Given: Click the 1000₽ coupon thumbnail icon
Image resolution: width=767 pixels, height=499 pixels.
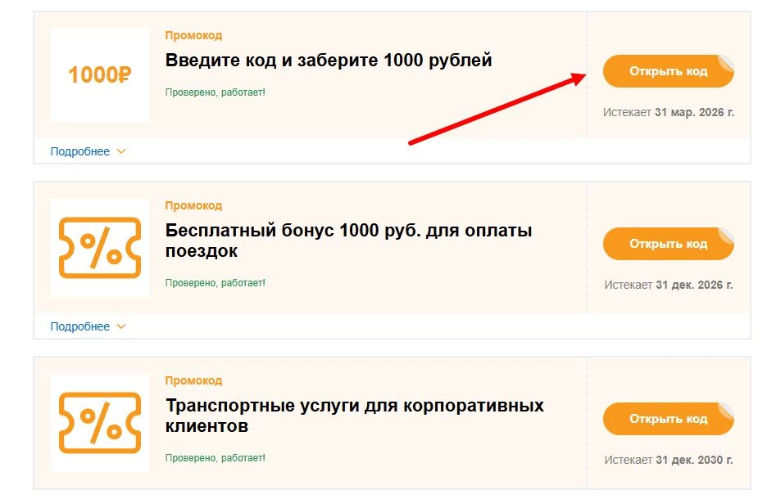Looking at the screenshot, I should click(x=99, y=74).
